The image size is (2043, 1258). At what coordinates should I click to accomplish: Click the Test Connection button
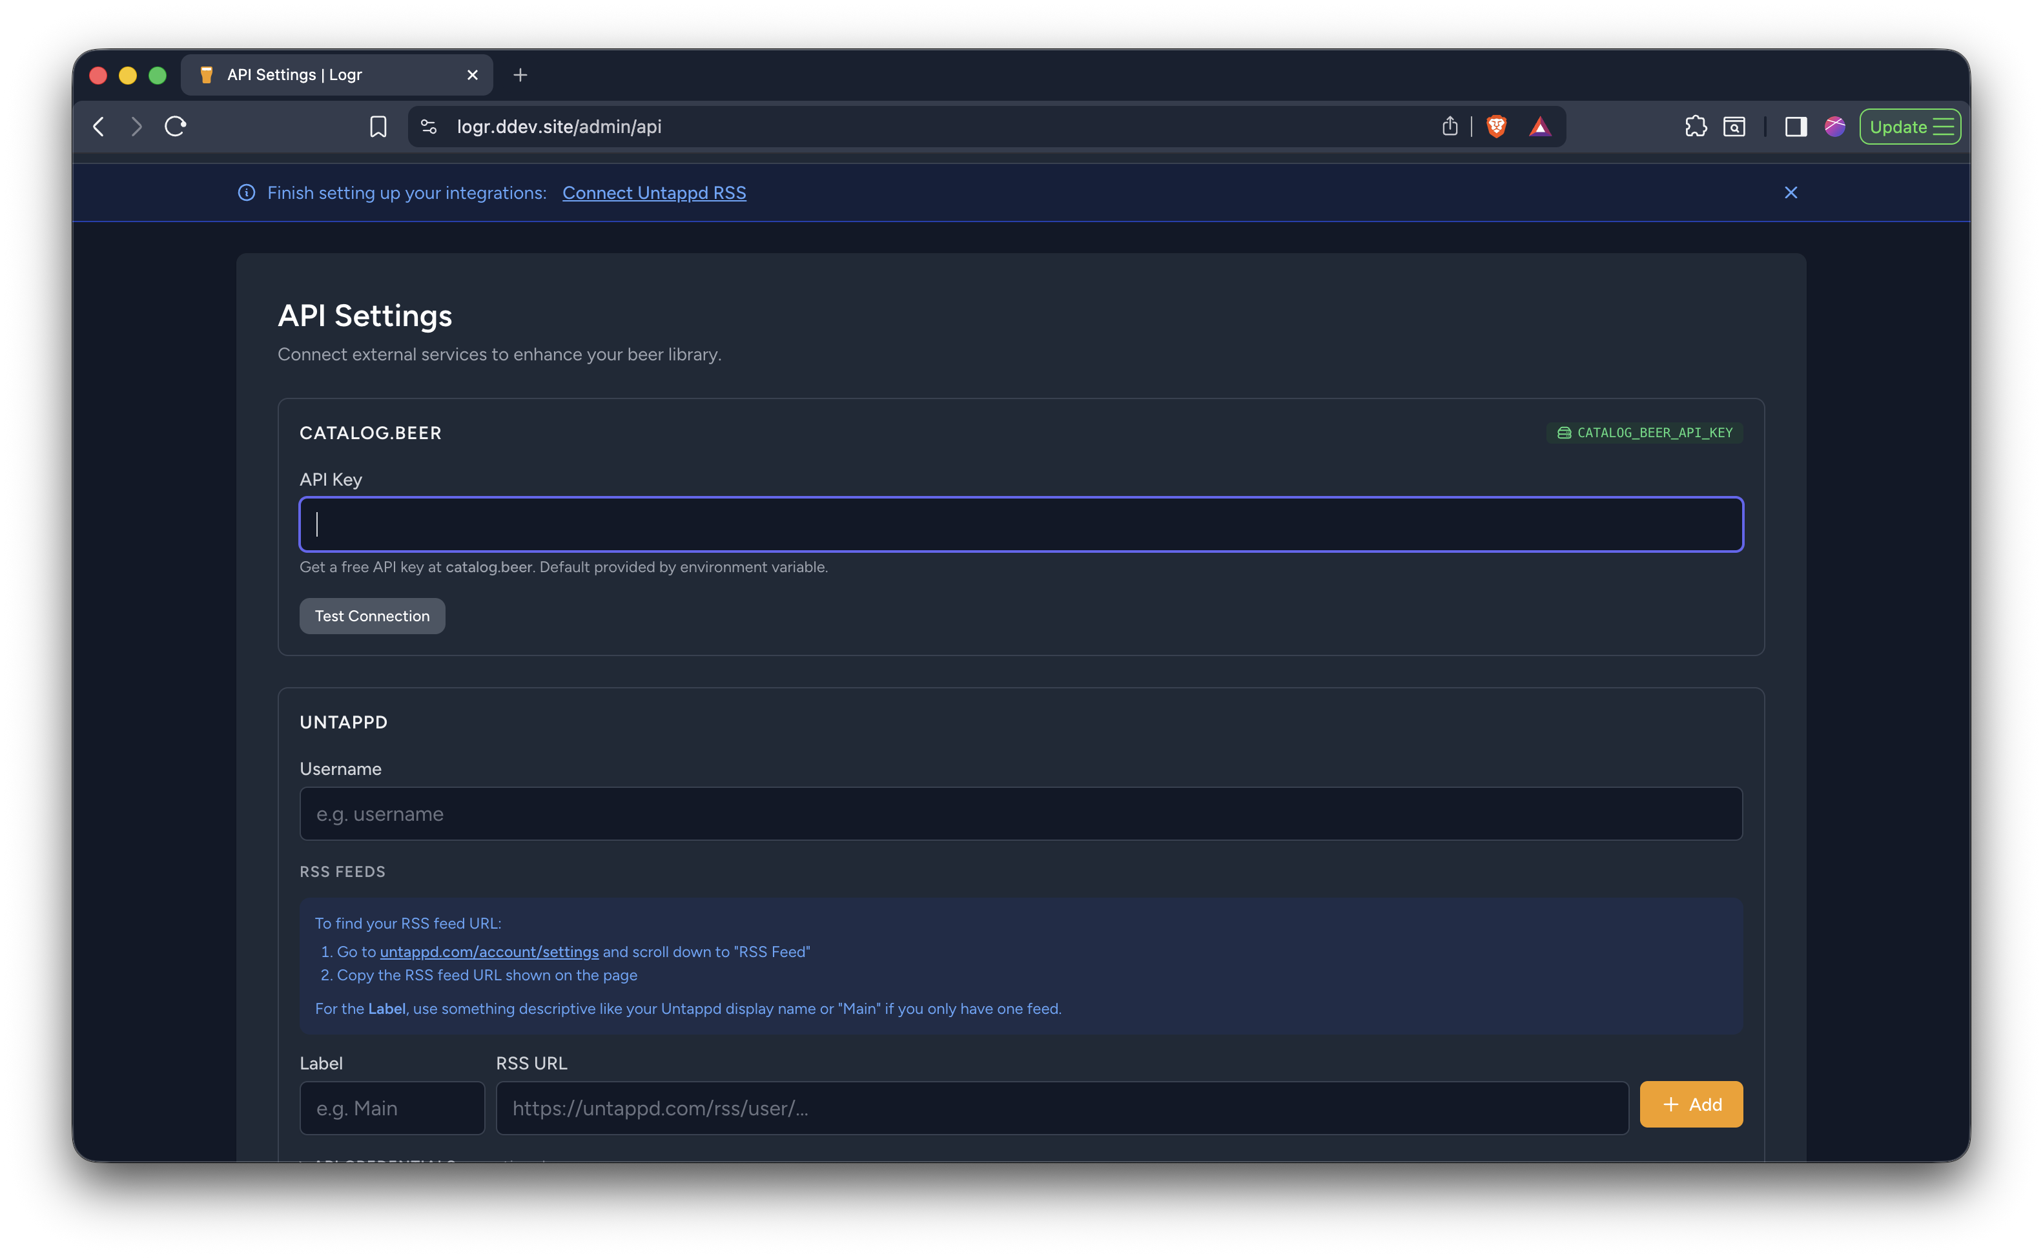372,615
